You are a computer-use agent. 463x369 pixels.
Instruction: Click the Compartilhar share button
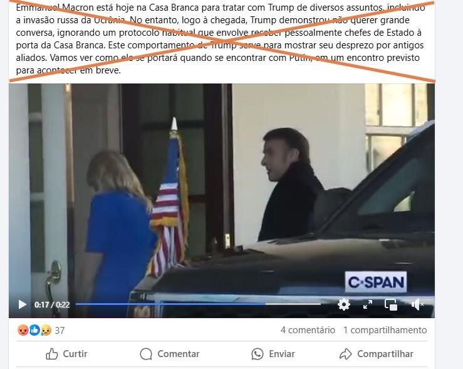(x=377, y=354)
